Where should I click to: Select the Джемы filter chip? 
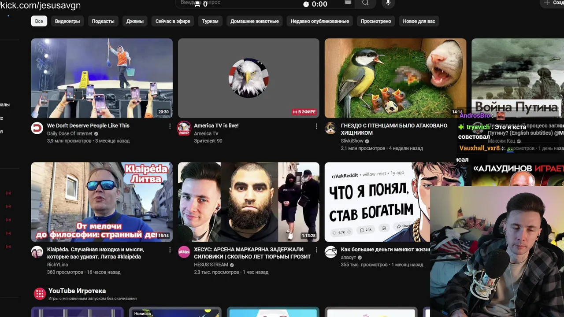pos(135,21)
